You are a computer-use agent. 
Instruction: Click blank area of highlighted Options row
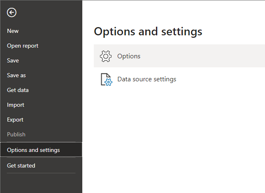[x=203, y=56]
